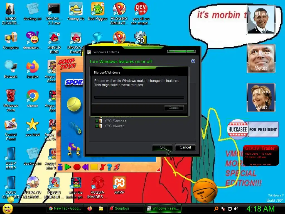Click the orange basketball toy on desktop
The height and width of the screenshot is (214, 285).
(x=205, y=190)
